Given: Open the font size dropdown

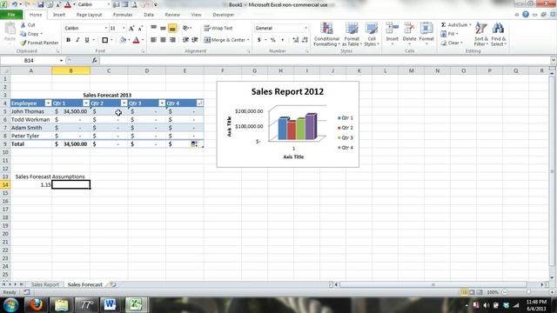Looking at the screenshot, I should pyautogui.click(x=124, y=28).
